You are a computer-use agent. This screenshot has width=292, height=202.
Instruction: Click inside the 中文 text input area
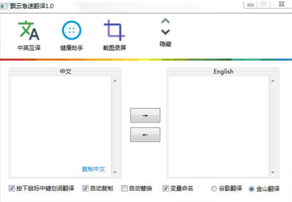click(x=61, y=122)
